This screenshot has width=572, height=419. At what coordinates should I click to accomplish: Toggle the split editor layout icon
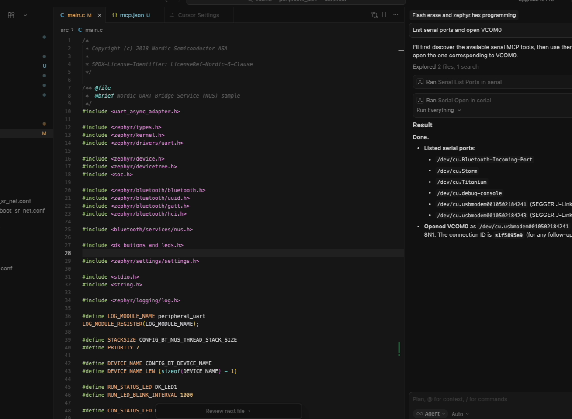click(385, 15)
